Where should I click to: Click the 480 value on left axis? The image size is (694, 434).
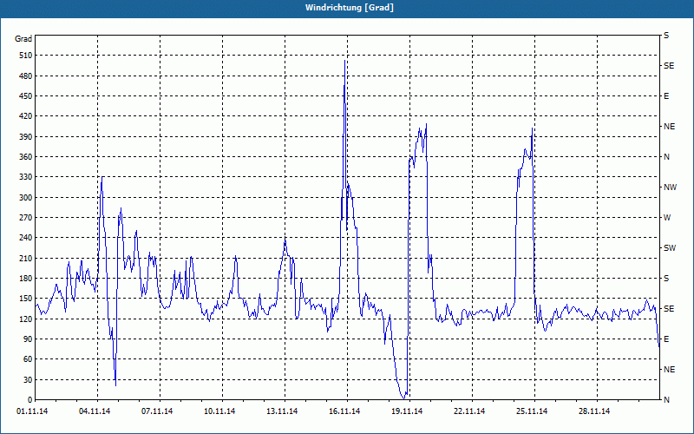point(27,76)
